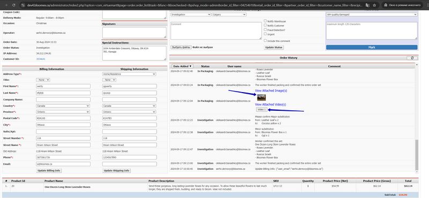
Task: Tick the Urgent checkbox
Action: 265,34
